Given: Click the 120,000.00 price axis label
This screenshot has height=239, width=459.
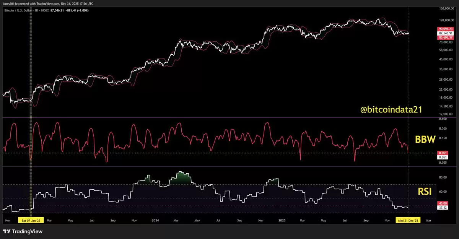Looking at the screenshot, I should click(447, 20).
